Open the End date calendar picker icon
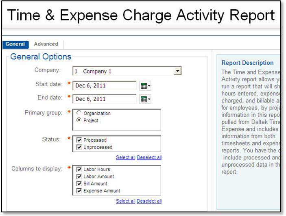The image size is (286, 216). coord(145,99)
